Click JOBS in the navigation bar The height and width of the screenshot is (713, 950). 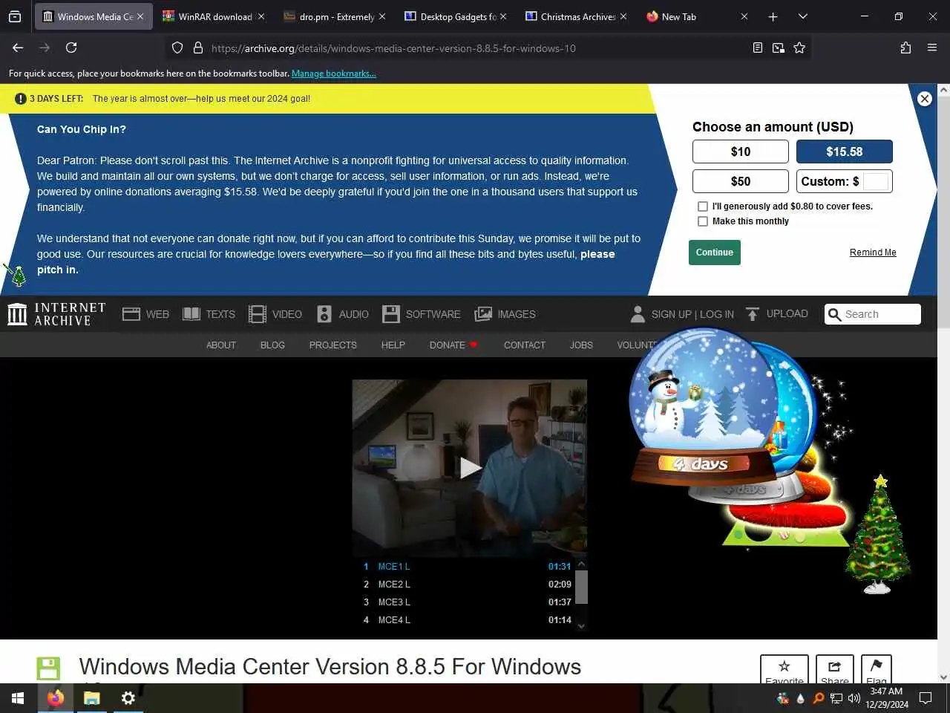(581, 345)
